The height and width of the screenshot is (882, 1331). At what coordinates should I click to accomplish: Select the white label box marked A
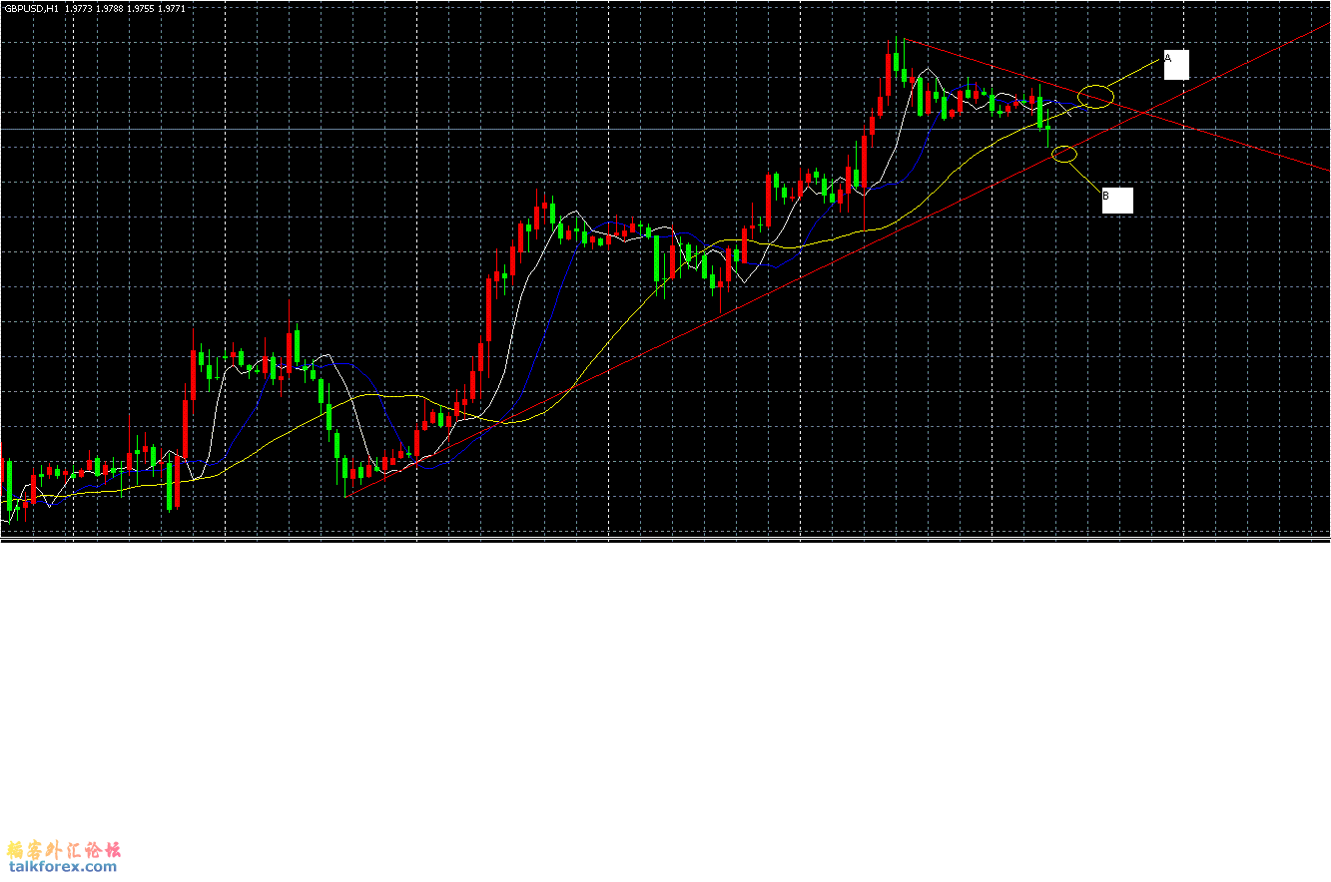coord(1176,65)
